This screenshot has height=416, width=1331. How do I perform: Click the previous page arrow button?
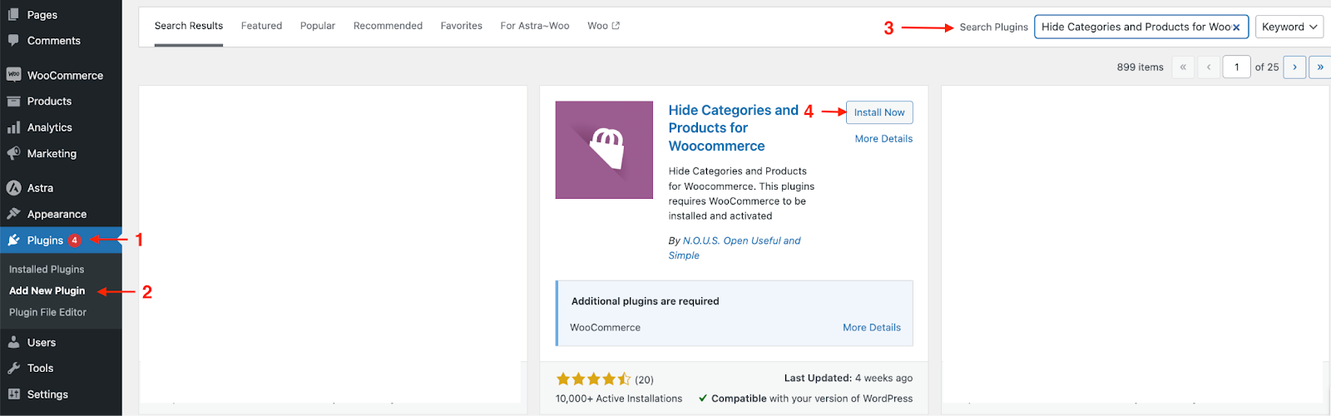point(1209,67)
